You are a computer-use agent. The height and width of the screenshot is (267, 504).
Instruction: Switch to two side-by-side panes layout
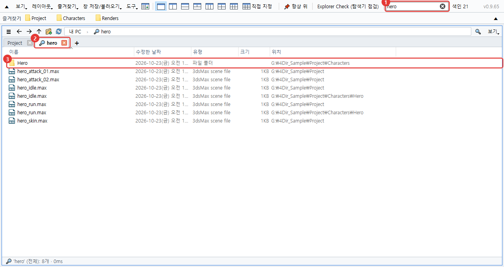click(173, 6)
